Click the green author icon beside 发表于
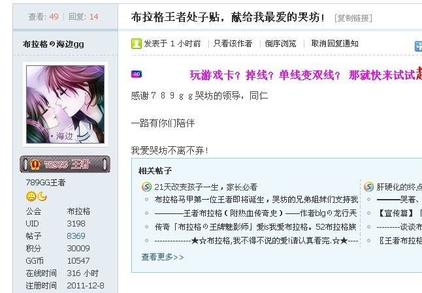Screen dimensions: 422x293 [x=137, y=44]
